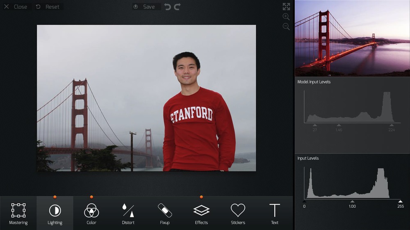Click the 'Model Input Levels' heading

tap(314, 82)
